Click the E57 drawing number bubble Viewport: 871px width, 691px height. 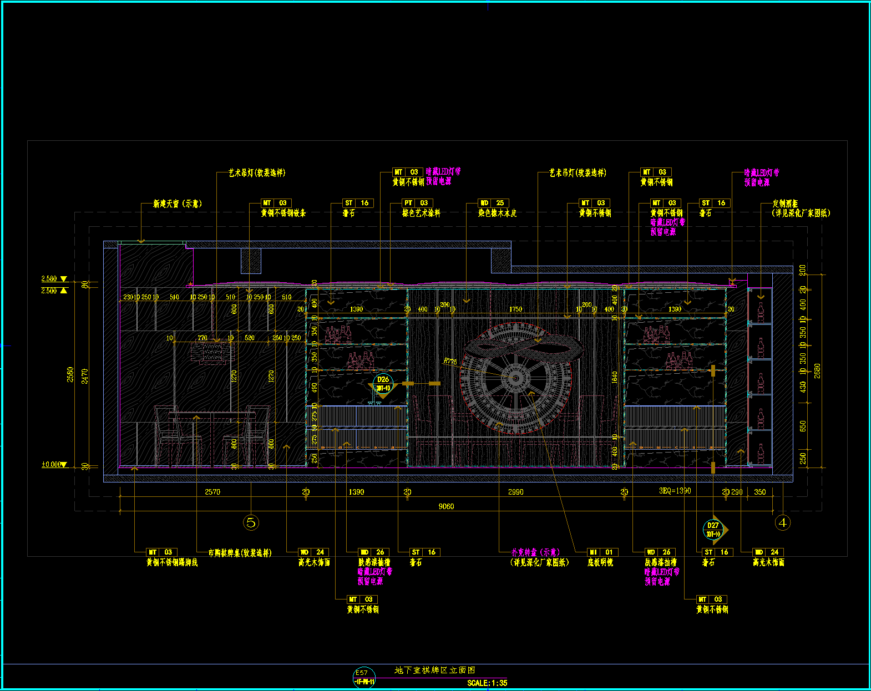(364, 678)
